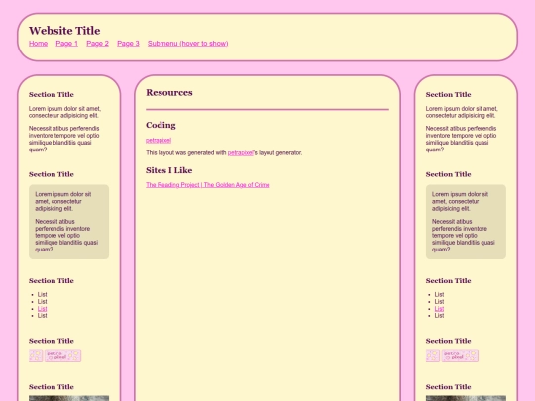Click the Coding heading
This screenshot has width=535, height=401.
point(160,125)
